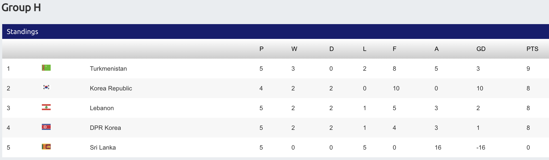Viewport: 549px width, 160px height.
Task: Click the GD column header
Action: click(x=481, y=49)
